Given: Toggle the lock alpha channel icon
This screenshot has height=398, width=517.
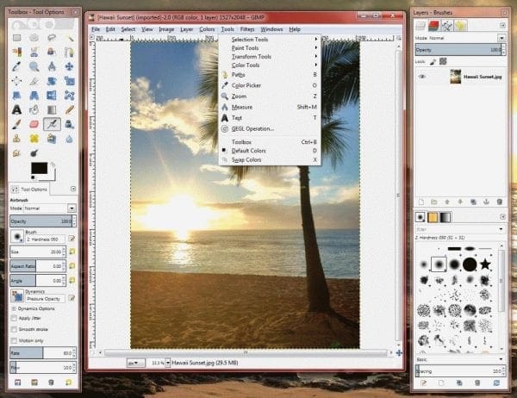Looking at the screenshot, I should pos(443,61).
